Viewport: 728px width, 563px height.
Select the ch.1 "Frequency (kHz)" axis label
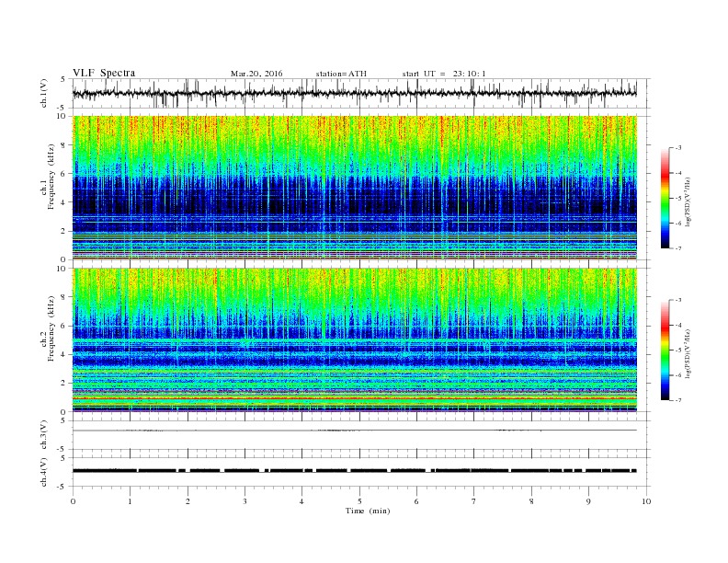coord(51,177)
